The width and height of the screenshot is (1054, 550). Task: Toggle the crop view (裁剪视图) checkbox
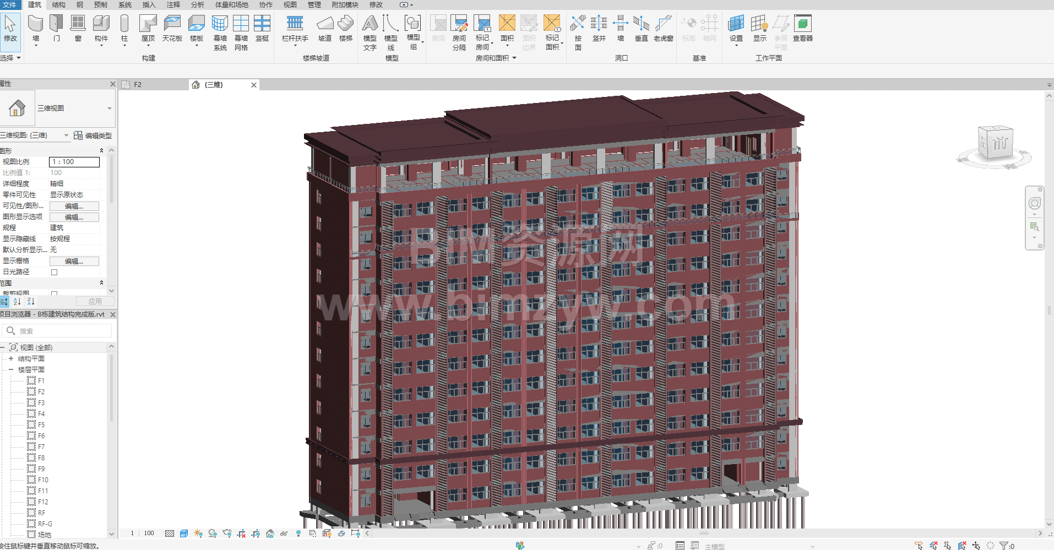54,294
